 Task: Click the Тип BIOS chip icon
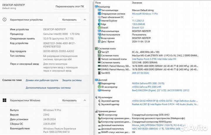(x=99, y=73)
